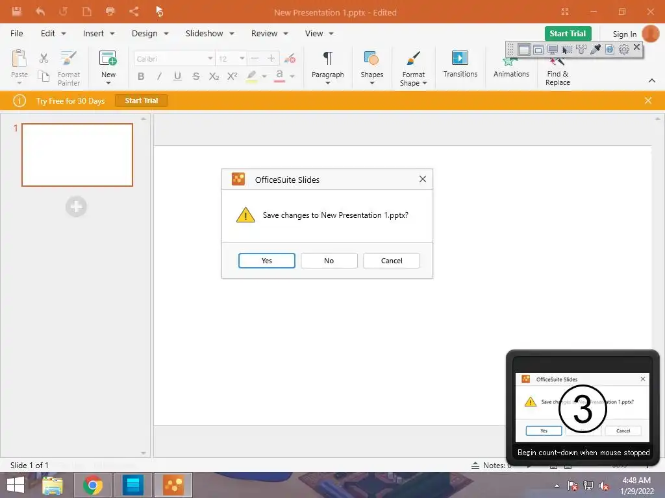
Task: Click the Save icon in the title bar
Action: (17, 12)
